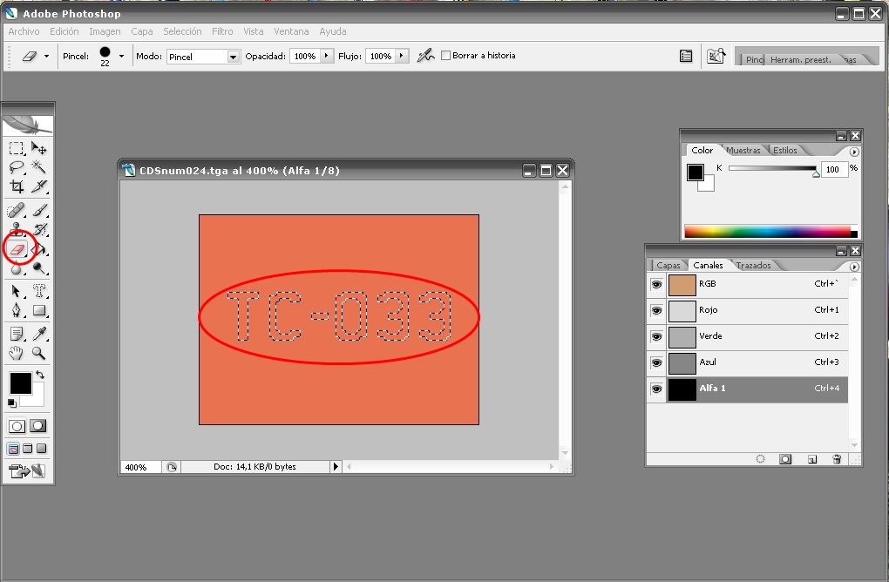Select the Crop tool

[x=17, y=186]
